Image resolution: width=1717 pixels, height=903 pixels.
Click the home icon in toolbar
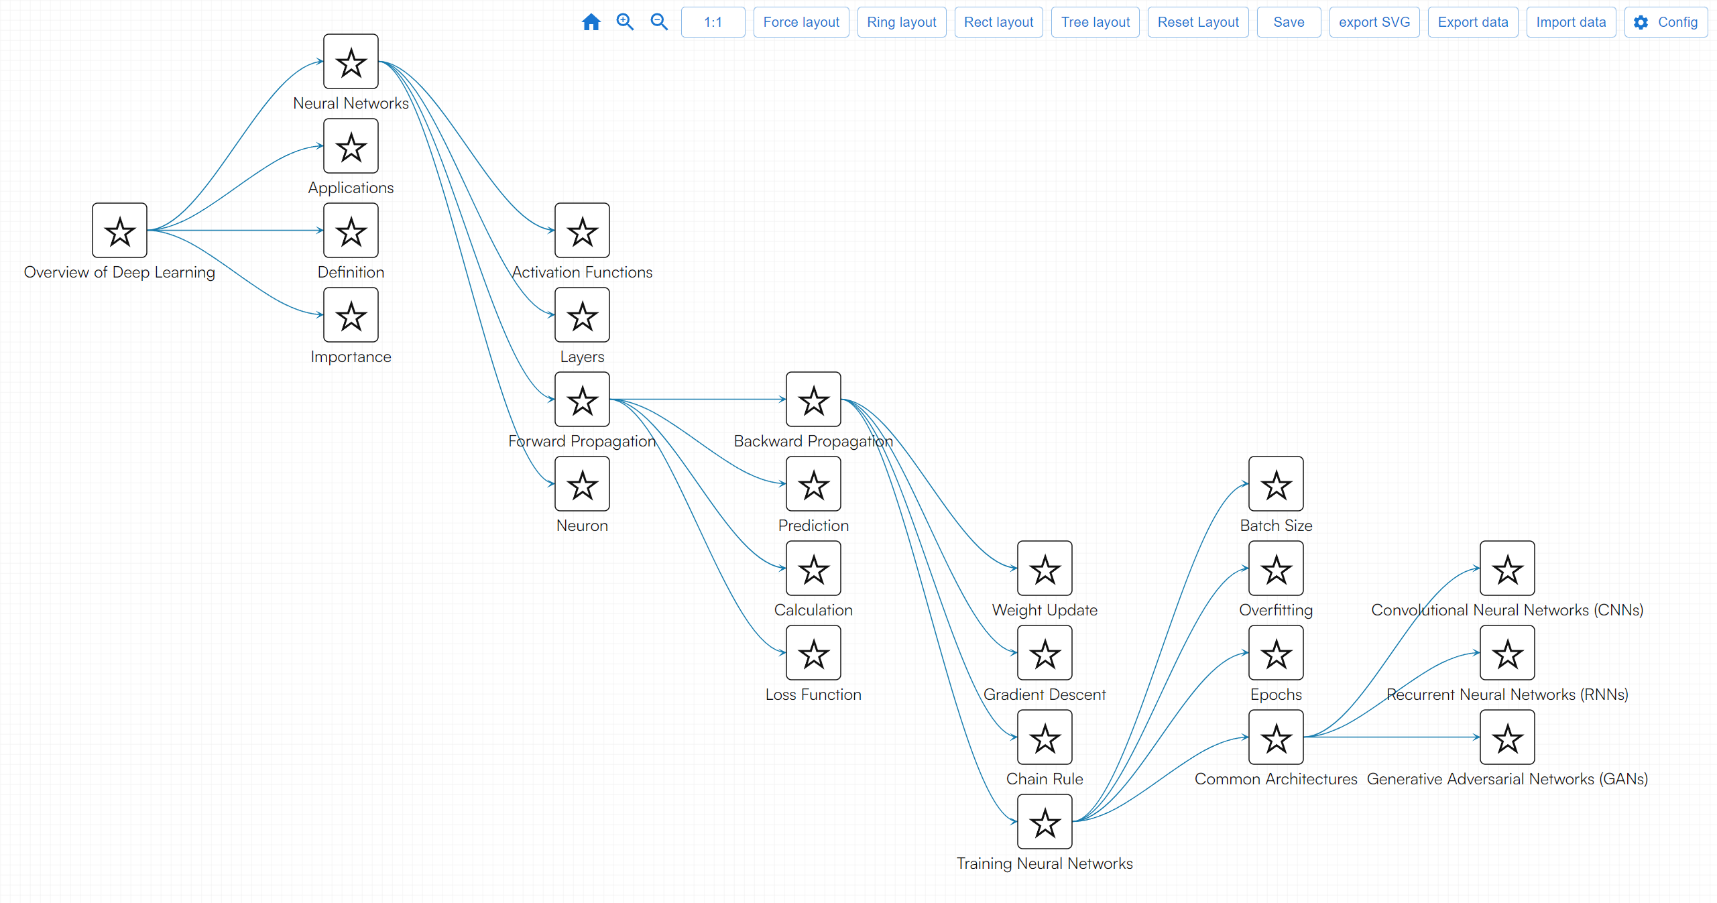(x=591, y=22)
